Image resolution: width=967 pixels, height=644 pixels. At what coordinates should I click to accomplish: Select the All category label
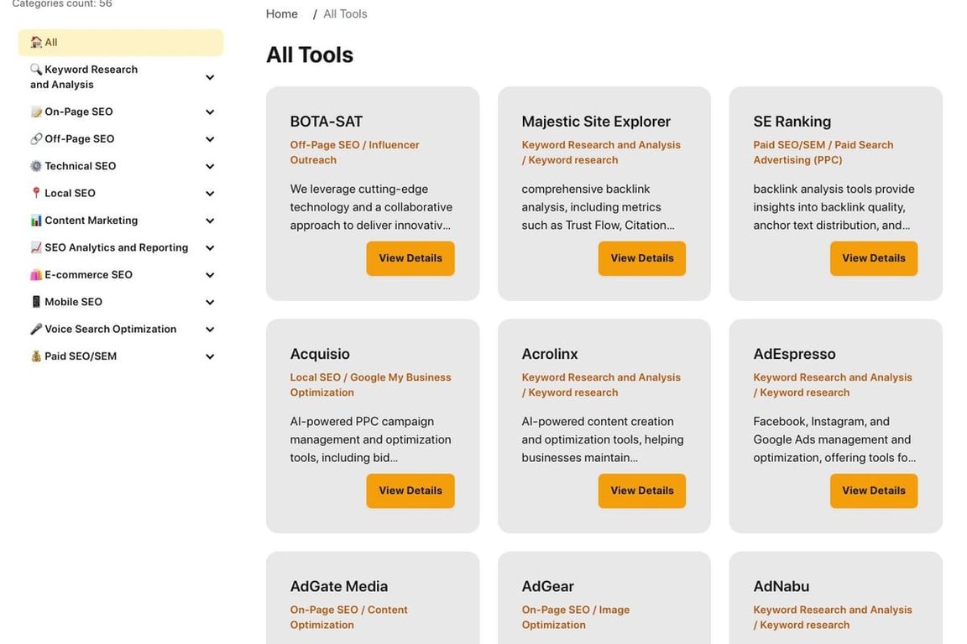[51, 43]
